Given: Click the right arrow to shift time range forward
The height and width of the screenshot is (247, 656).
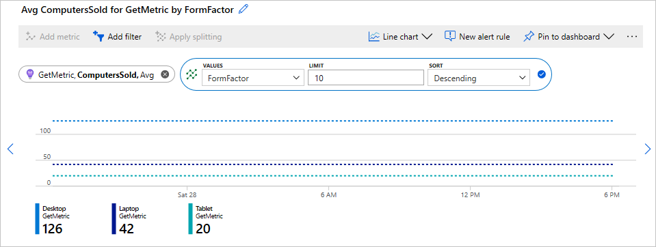Looking at the screenshot, I should pyautogui.click(x=648, y=149).
